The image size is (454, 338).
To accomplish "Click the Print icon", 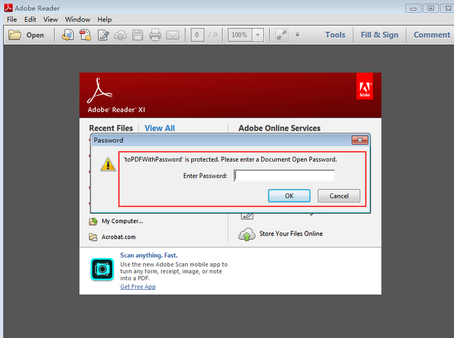I will [154, 35].
